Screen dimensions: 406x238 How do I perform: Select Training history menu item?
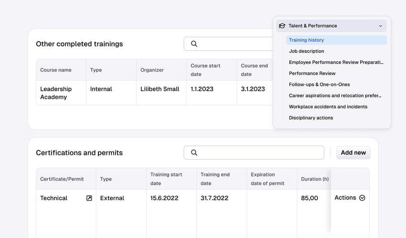[306, 40]
